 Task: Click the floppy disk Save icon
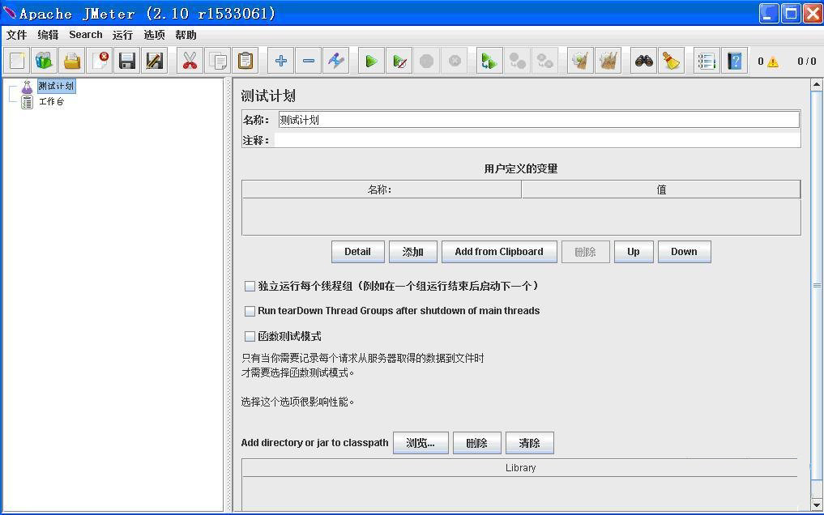pyautogui.click(x=126, y=62)
